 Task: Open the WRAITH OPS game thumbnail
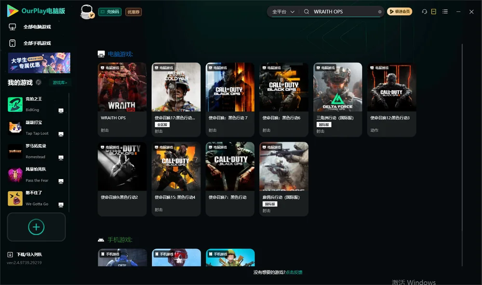pyautogui.click(x=122, y=87)
